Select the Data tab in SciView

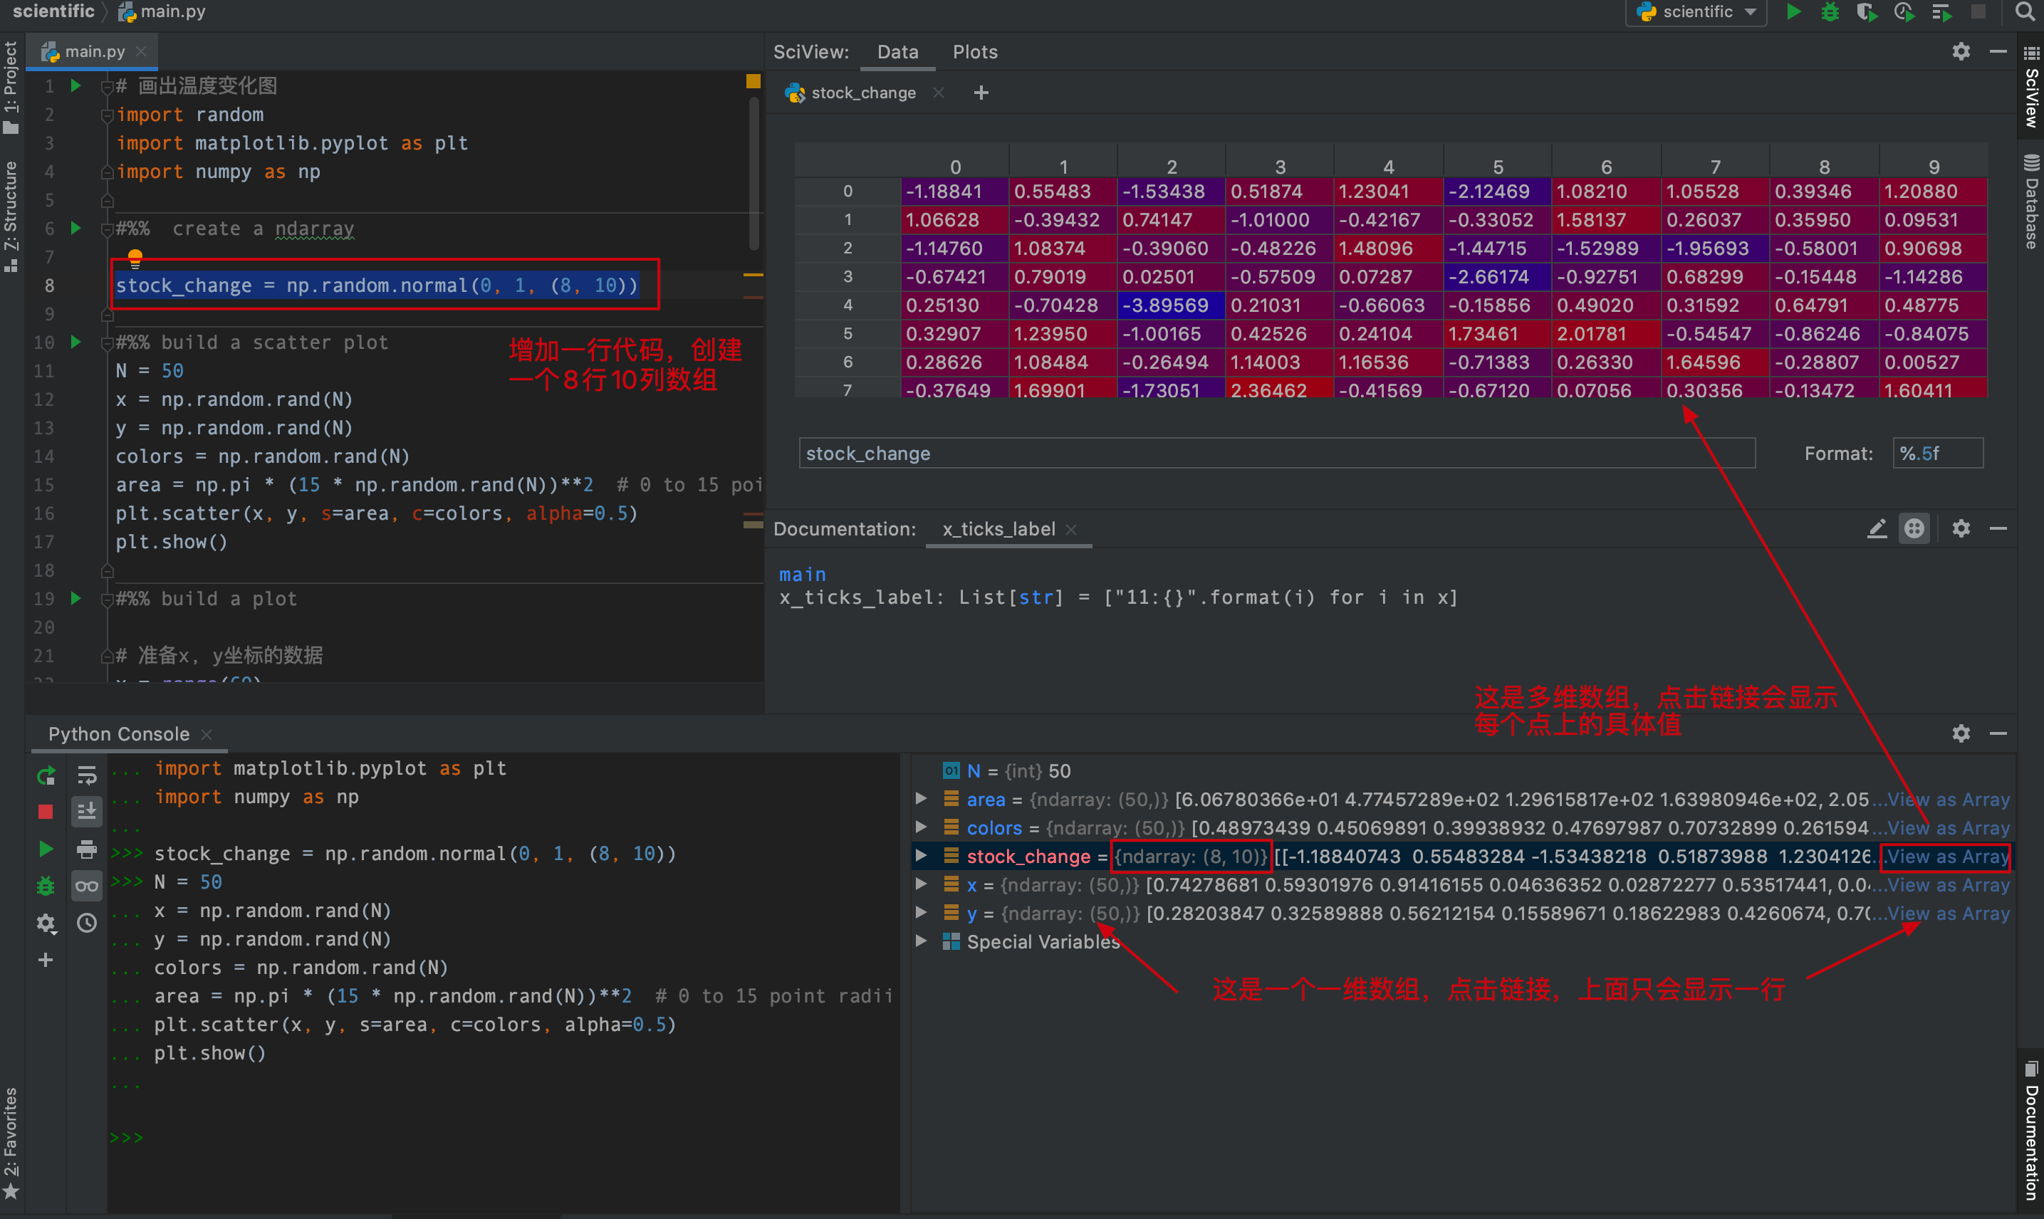click(897, 52)
